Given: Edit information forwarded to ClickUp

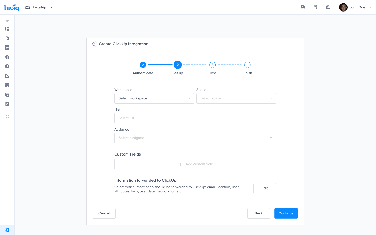Looking at the screenshot, I should (265, 188).
